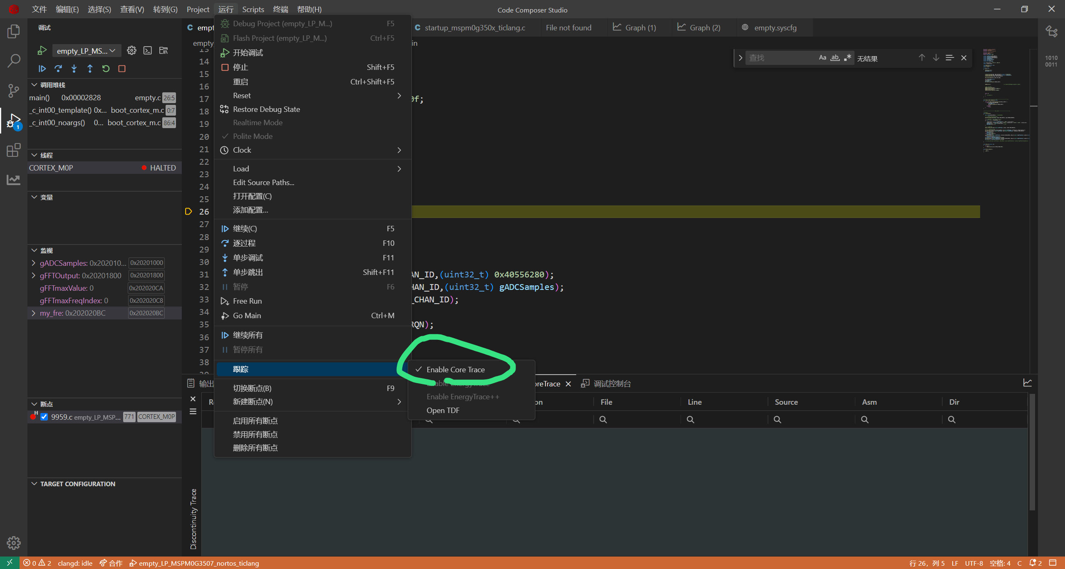The image size is (1065, 569).
Task: Toggle Polite Mode in the Run menu
Action: coord(253,136)
